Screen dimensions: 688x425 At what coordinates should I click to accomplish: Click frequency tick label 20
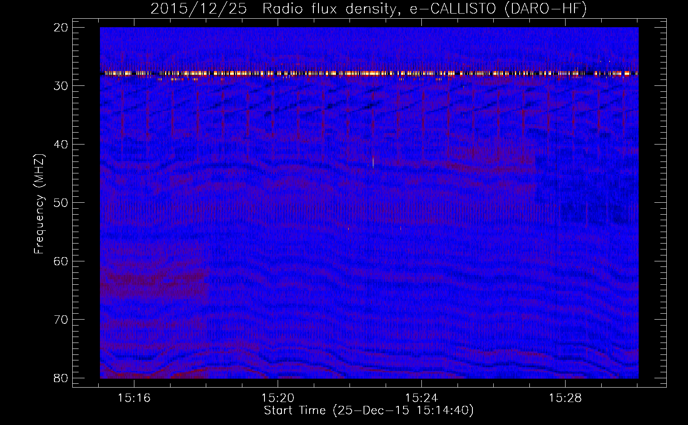(62, 28)
